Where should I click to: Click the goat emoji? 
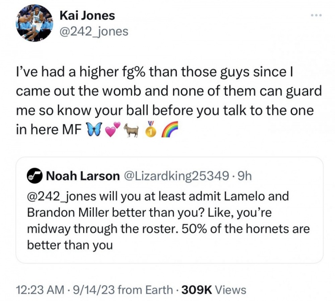(132, 129)
